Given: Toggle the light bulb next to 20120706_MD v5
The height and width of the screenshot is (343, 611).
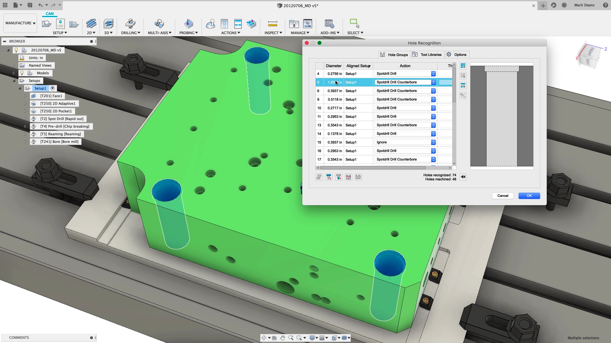Looking at the screenshot, I should (16, 50).
